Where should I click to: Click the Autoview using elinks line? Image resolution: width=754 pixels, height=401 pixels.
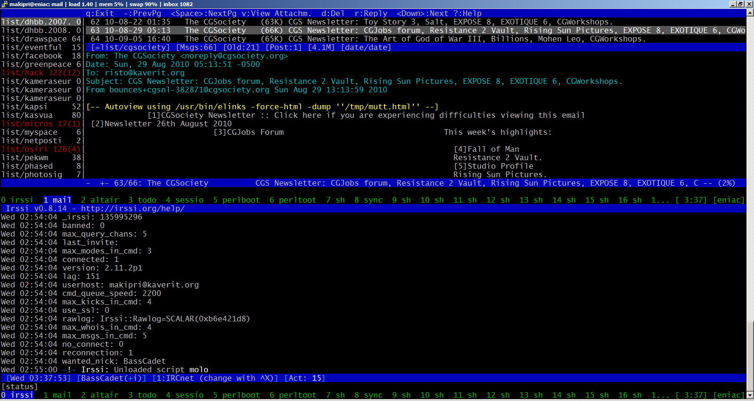(262, 106)
